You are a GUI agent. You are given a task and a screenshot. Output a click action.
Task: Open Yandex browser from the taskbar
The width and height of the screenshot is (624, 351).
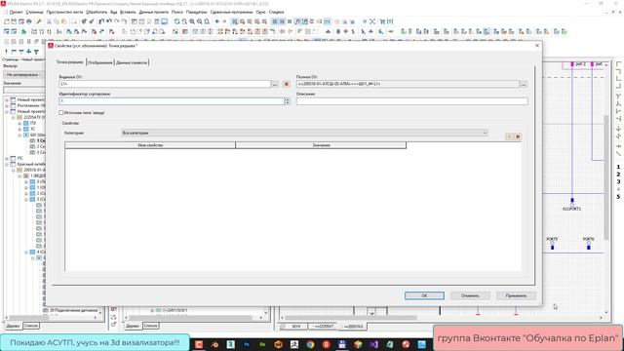point(326,344)
